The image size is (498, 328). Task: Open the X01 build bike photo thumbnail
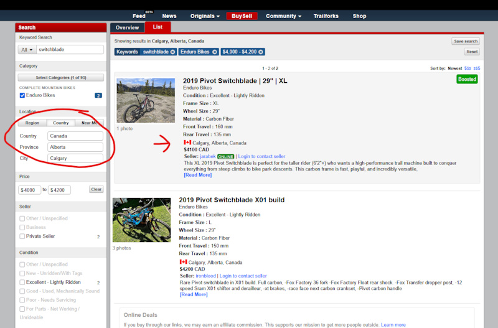tap(142, 220)
